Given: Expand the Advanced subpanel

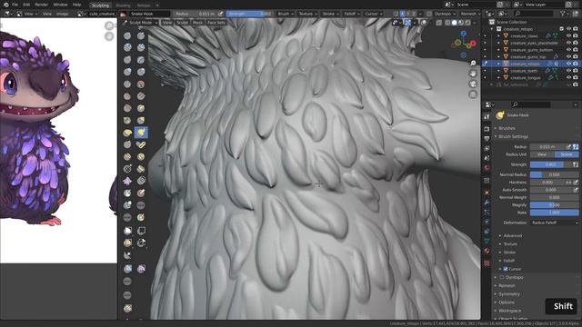Looking at the screenshot, I should click(x=513, y=235).
